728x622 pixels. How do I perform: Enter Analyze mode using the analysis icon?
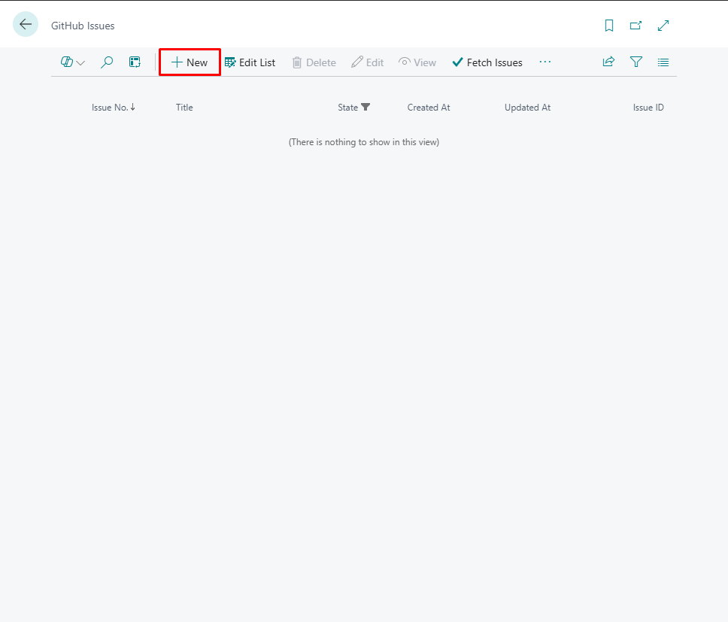(135, 62)
